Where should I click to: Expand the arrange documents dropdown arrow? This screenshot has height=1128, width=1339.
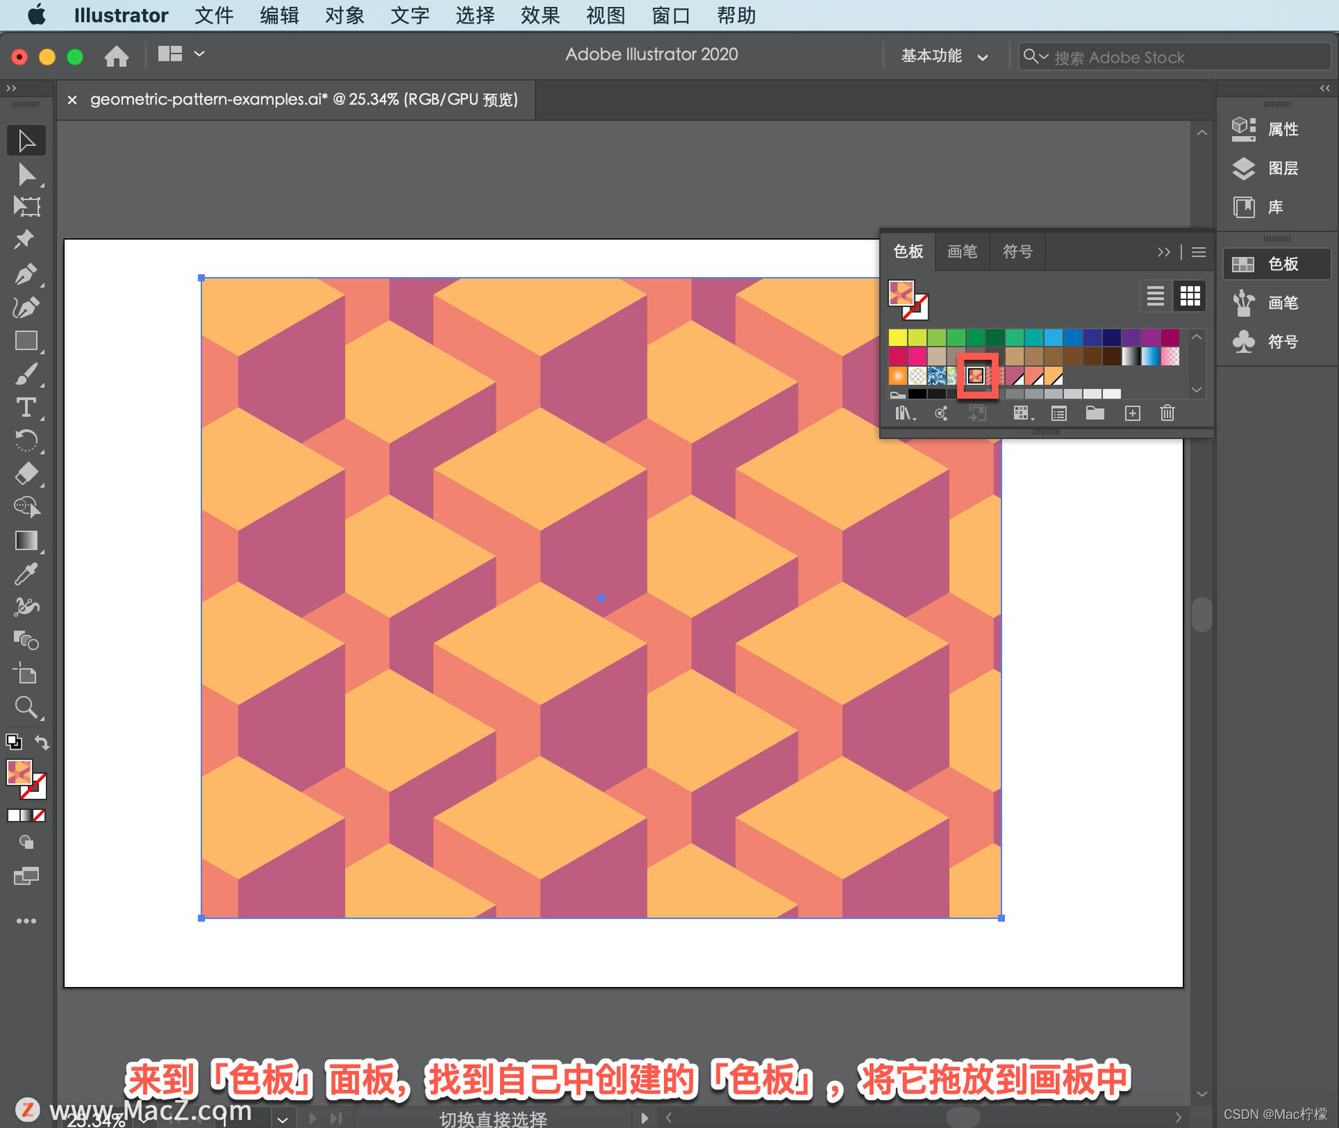(x=199, y=54)
